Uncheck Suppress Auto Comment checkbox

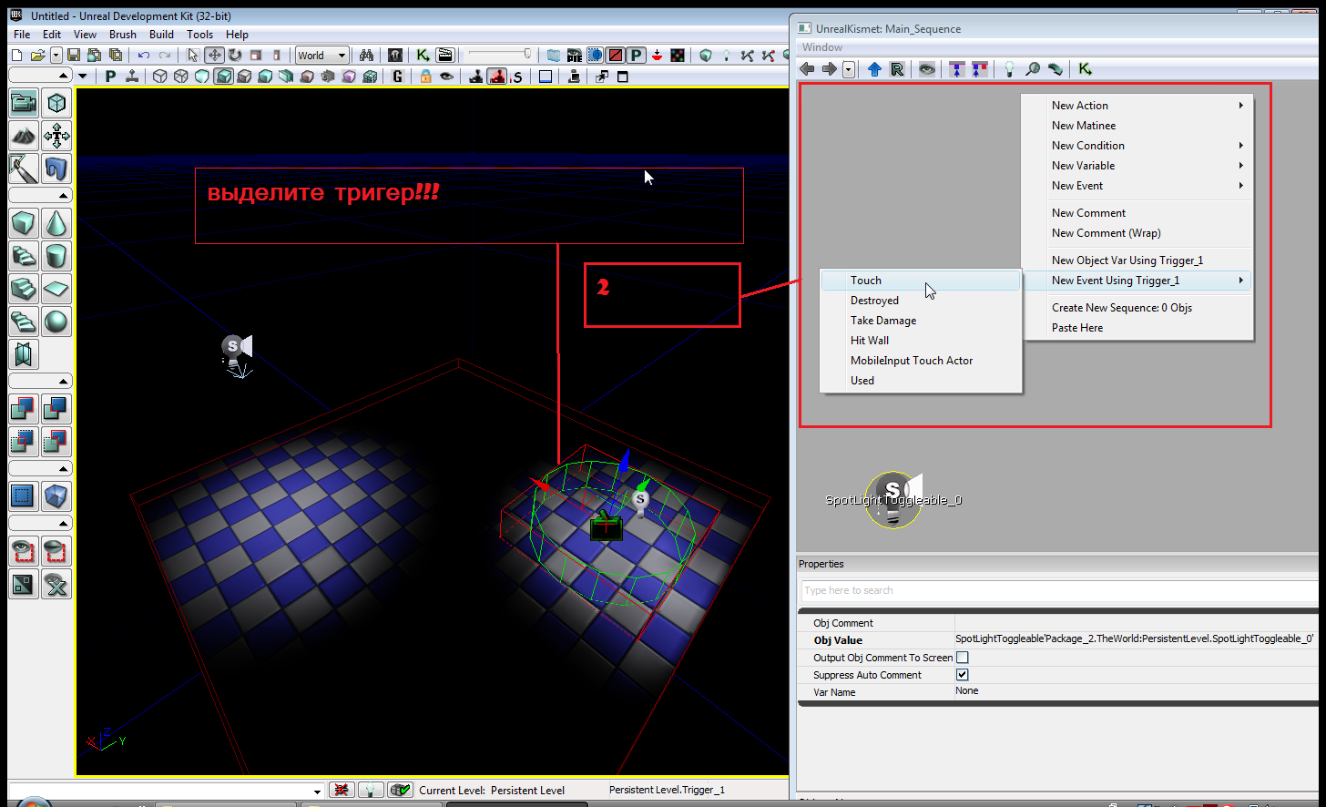click(962, 675)
